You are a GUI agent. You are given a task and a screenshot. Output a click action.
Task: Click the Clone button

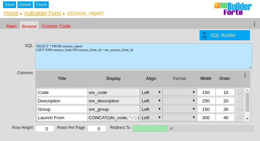[x=41, y=5]
